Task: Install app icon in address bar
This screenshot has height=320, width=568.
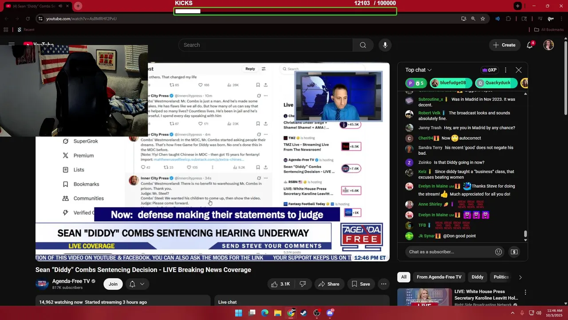Action: tap(463, 19)
